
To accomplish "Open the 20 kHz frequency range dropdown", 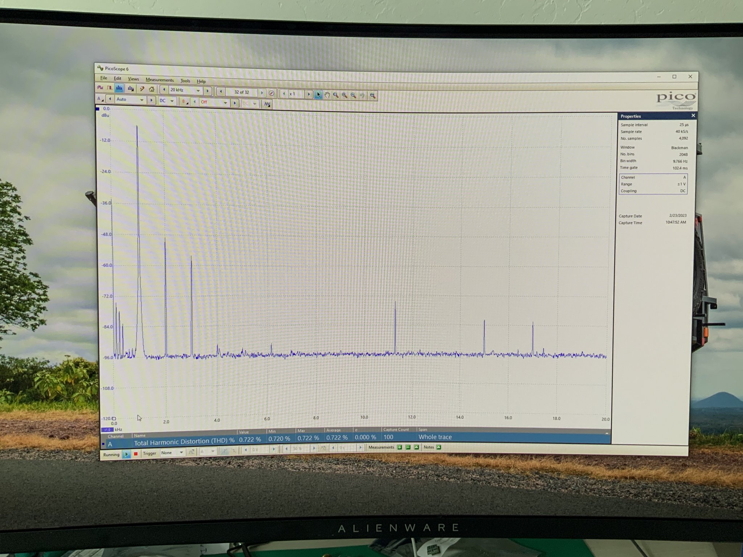I will pyautogui.click(x=198, y=90).
